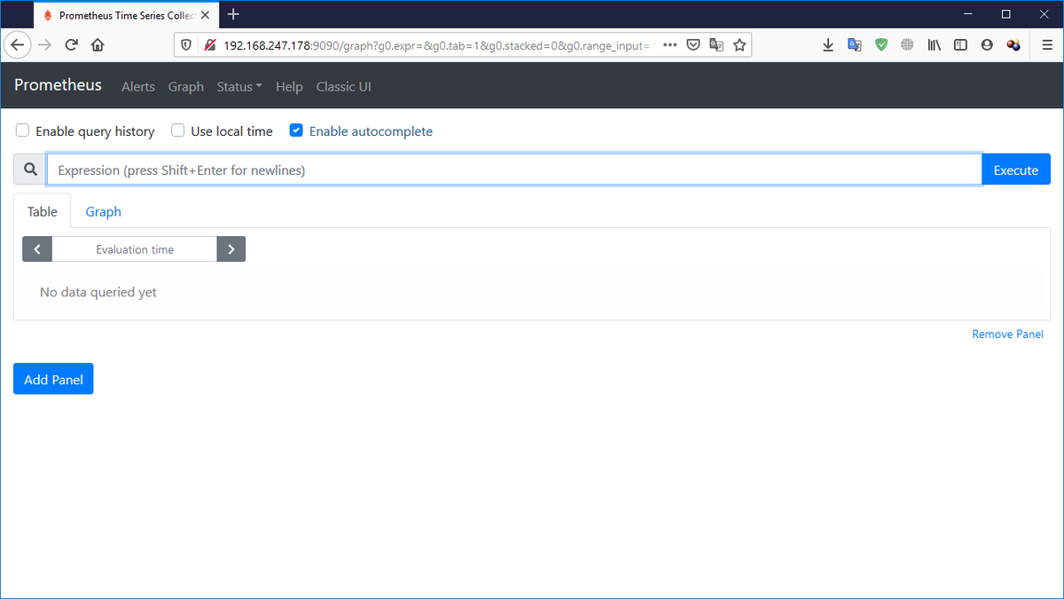
Task: Click the blue translator extension icon
Action: click(855, 44)
